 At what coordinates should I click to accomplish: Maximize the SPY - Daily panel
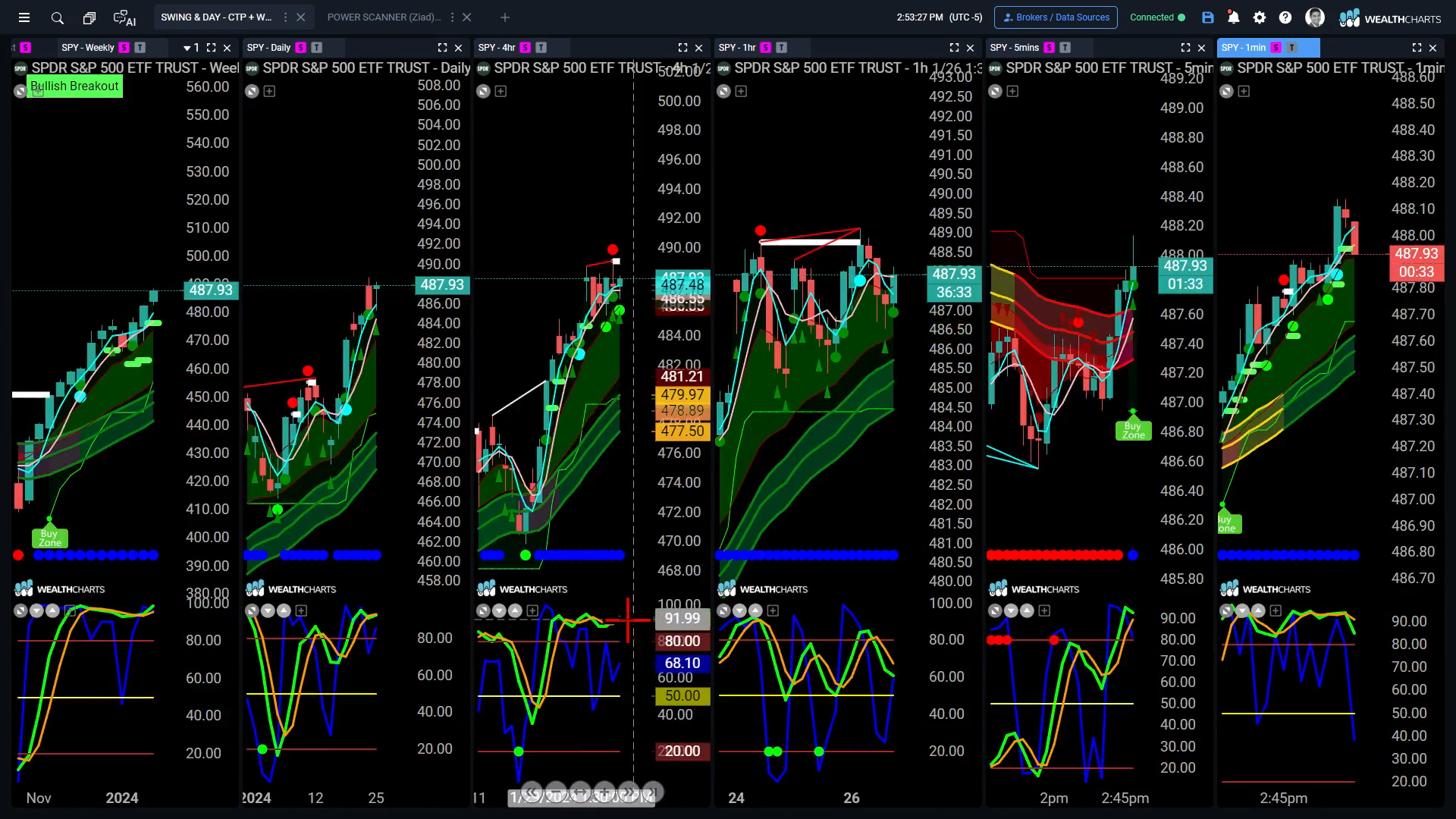coord(443,47)
